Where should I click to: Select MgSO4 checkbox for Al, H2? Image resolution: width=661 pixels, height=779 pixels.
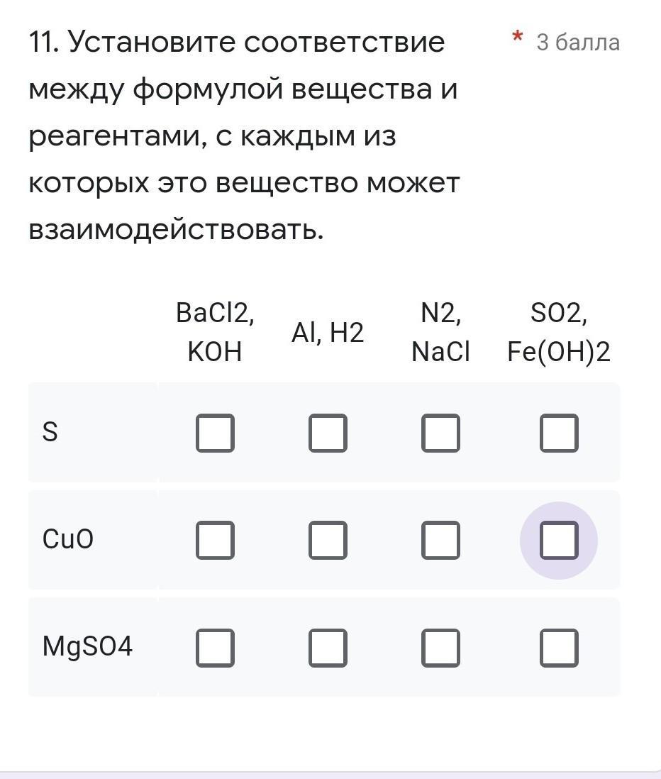click(x=328, y=648)
